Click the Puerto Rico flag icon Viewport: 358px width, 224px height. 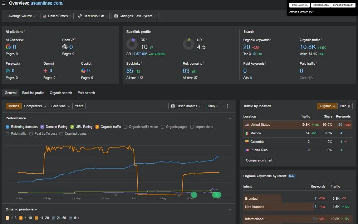(x=247, y=150)
